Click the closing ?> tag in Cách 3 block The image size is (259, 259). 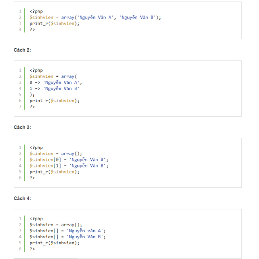click(x=32, y=178)
